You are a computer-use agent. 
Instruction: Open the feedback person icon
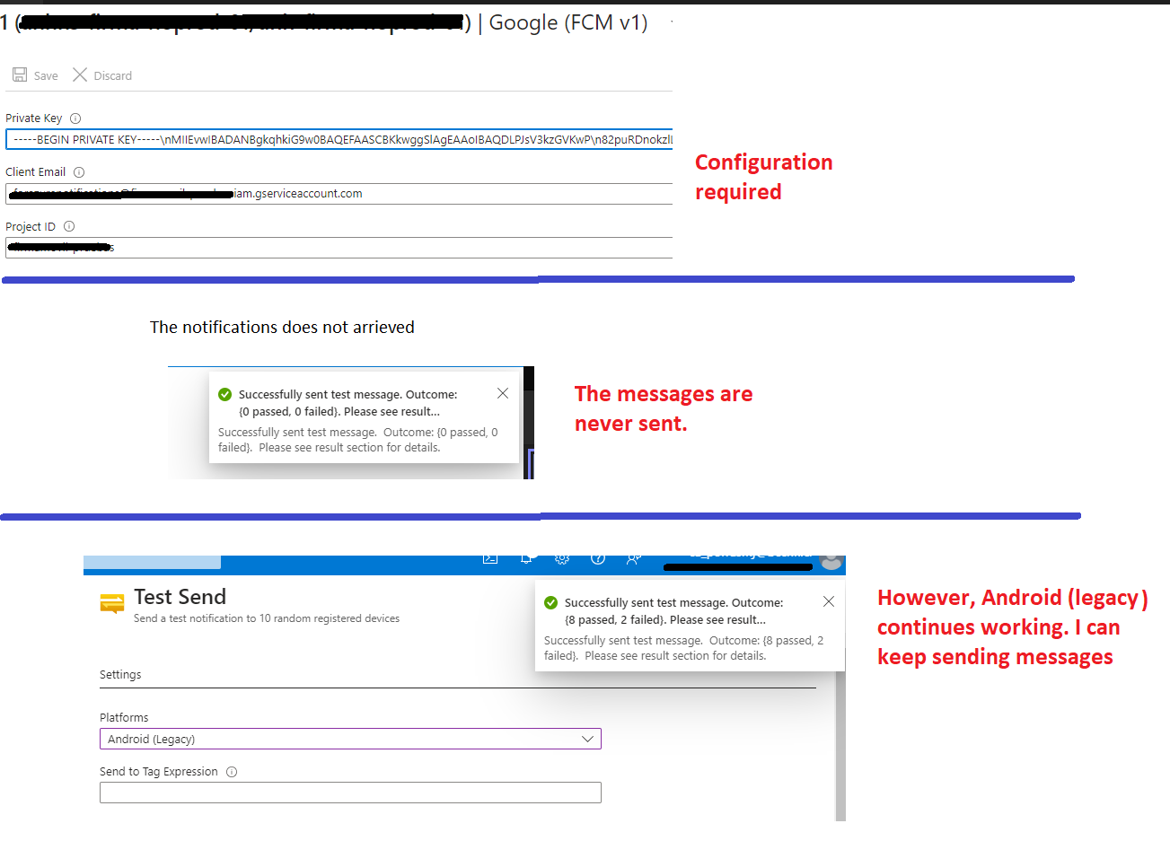634,558
